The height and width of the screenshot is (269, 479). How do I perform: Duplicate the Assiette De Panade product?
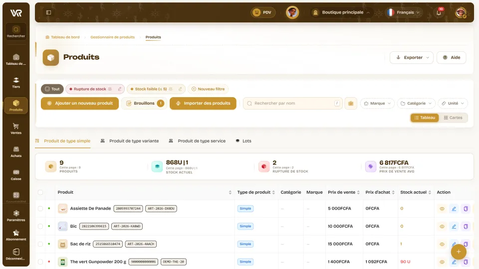(466, 209)
